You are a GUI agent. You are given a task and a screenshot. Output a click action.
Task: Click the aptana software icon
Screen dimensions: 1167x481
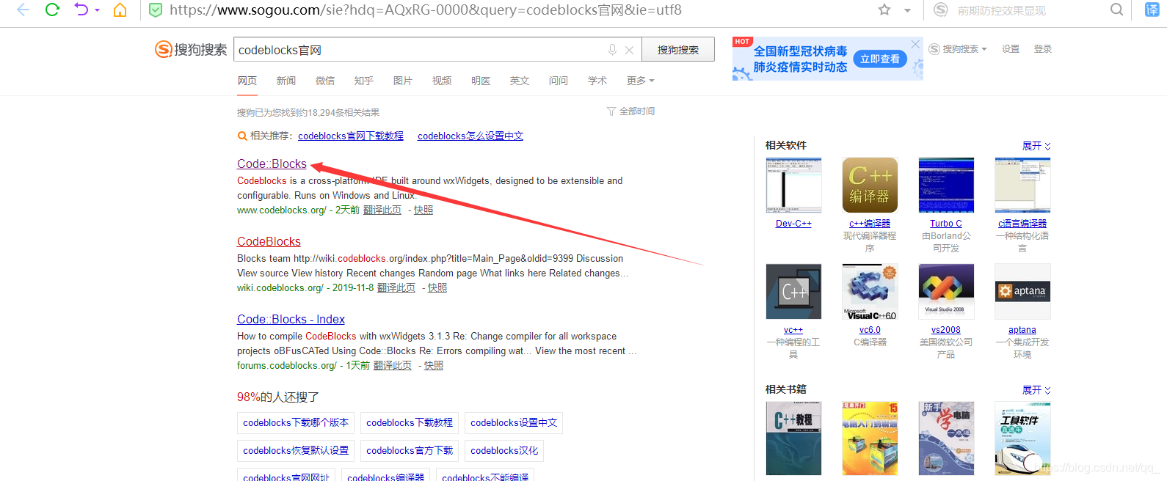coord(1022,292)
